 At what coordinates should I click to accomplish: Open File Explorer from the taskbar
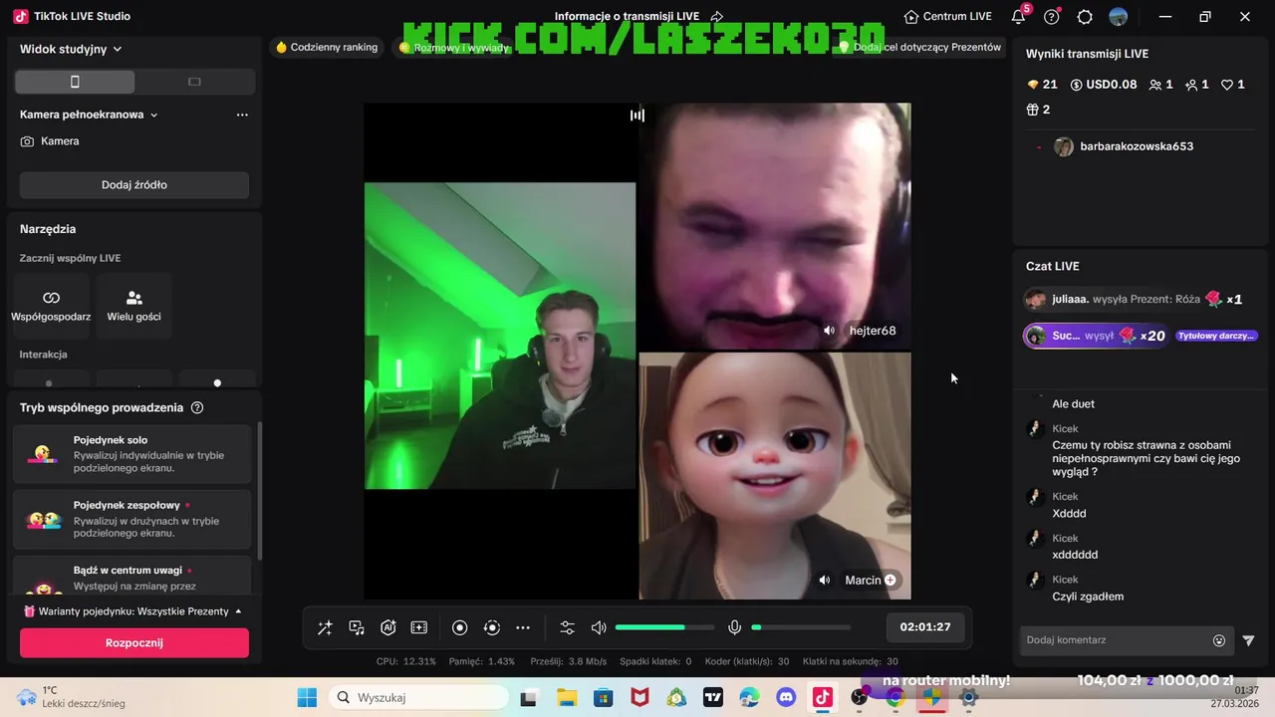click(567, 697)
